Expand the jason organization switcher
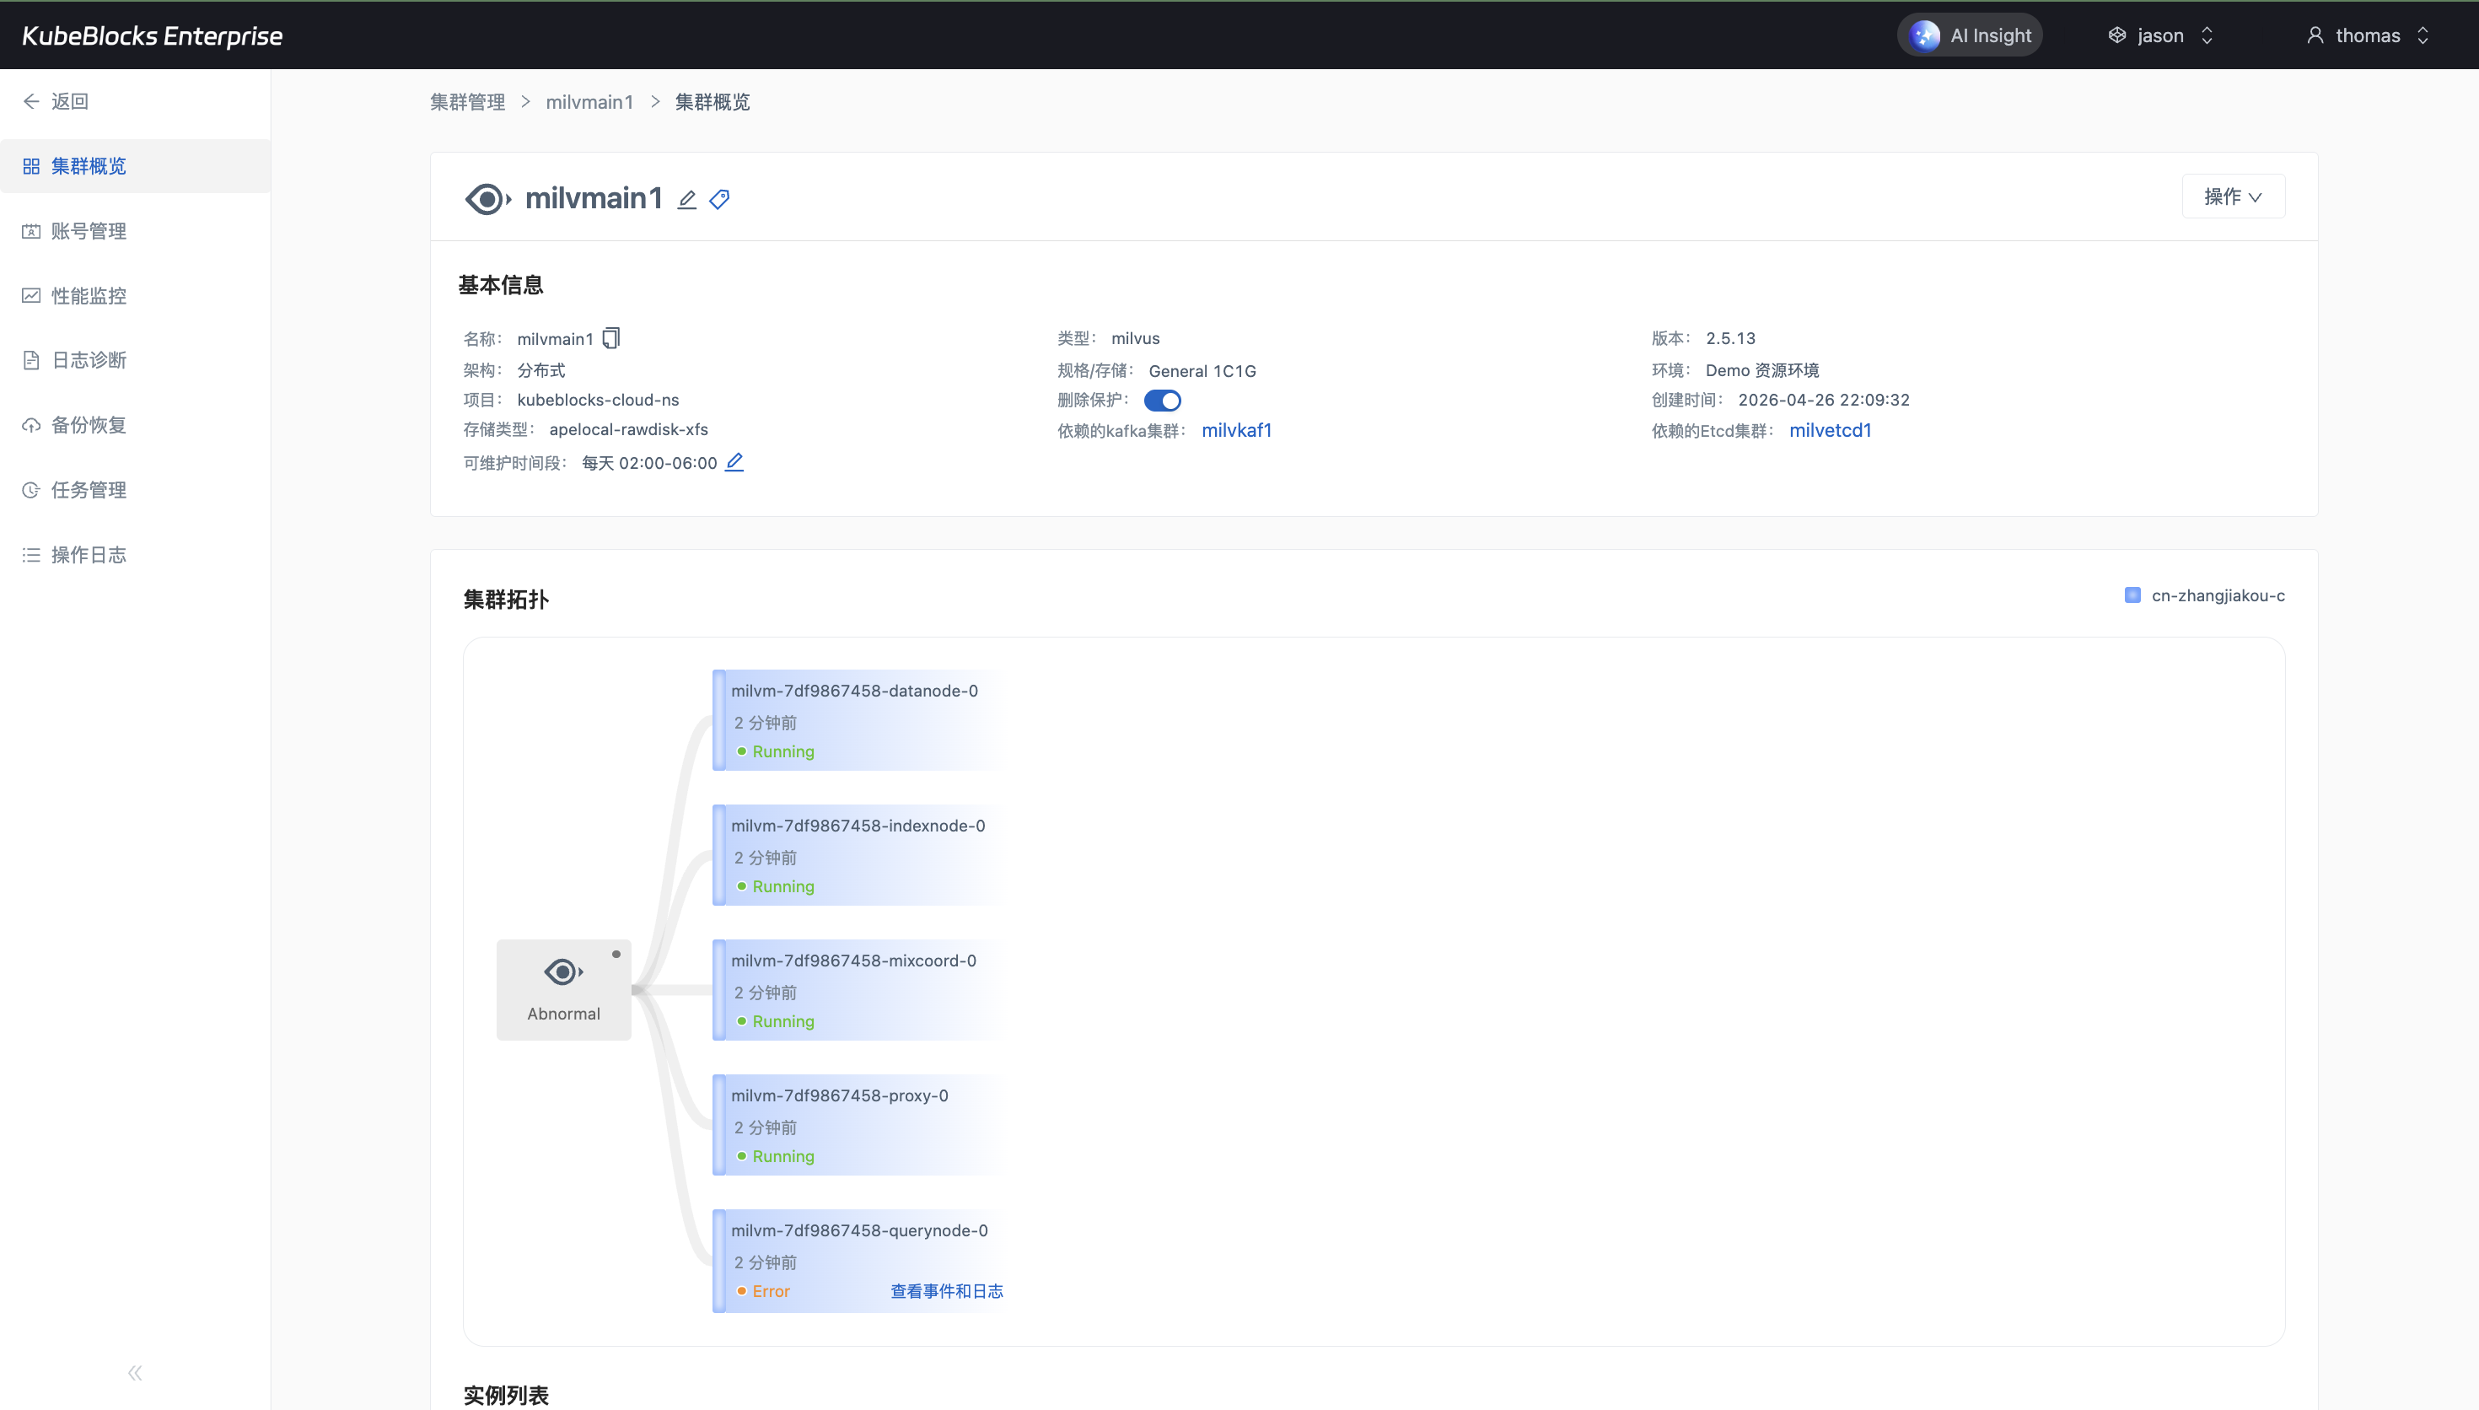 pos(2160,35)
